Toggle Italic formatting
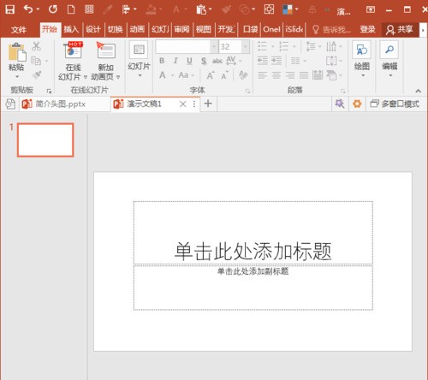 click(x=175, y=61)
